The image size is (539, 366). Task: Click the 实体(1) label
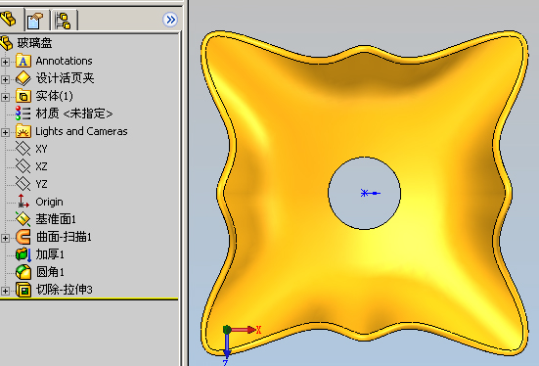55,96
